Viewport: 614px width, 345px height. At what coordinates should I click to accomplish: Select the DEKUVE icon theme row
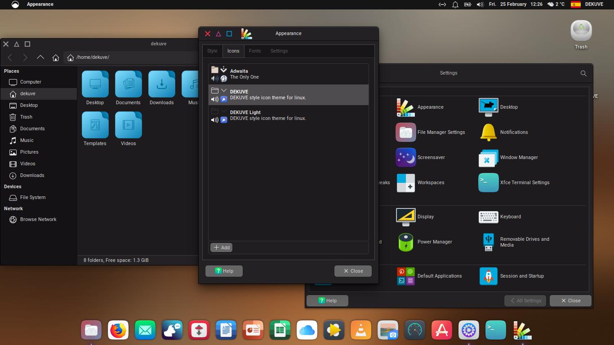289,95
